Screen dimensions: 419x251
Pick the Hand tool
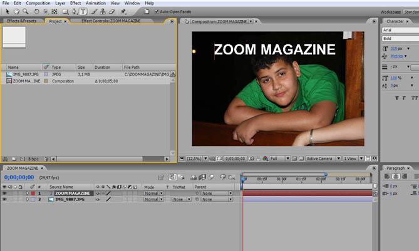(15, 11)
